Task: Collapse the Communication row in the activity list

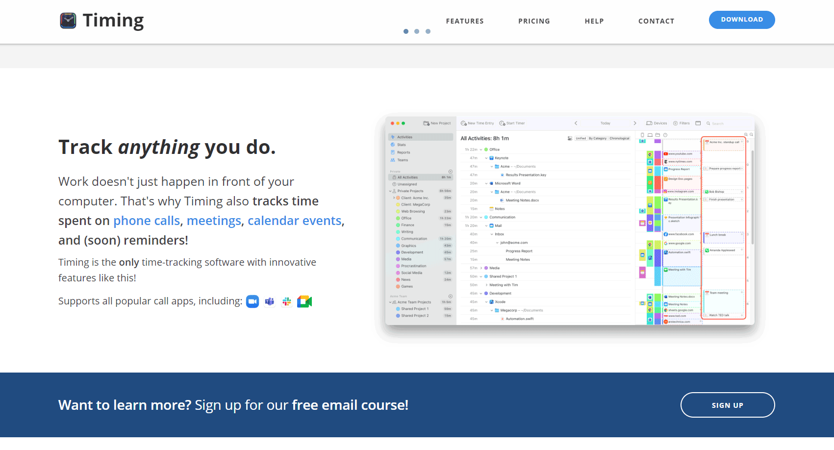Action: pyautogui.click(x=480, y=217)
